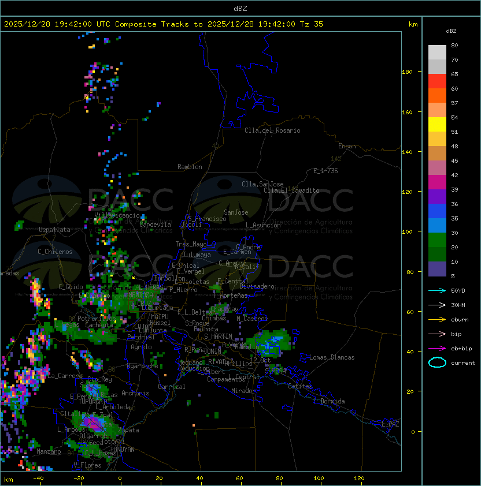Viewport: 481px width, 486px height.
Task: Click the Ugarteche map label
Action: (143, 366)
